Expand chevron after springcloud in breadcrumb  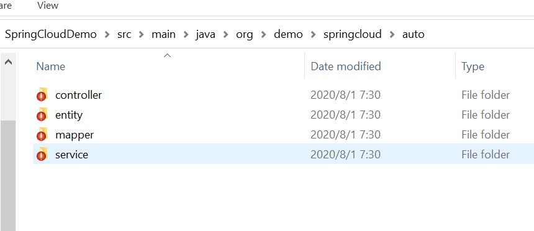(x=392, y=34)
